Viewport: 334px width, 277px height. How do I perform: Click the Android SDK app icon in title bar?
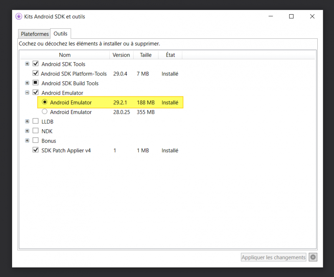click(18, 17)
